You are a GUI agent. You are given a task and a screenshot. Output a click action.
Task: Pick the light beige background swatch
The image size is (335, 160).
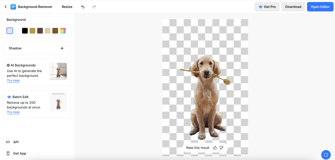(48, 31)
